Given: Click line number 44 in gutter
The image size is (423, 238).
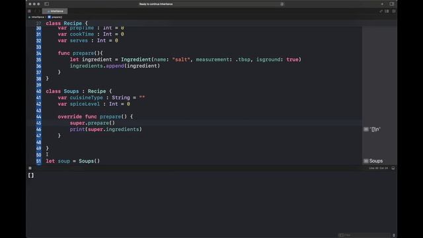Looking at the screenshot, I should coord(38,116).
